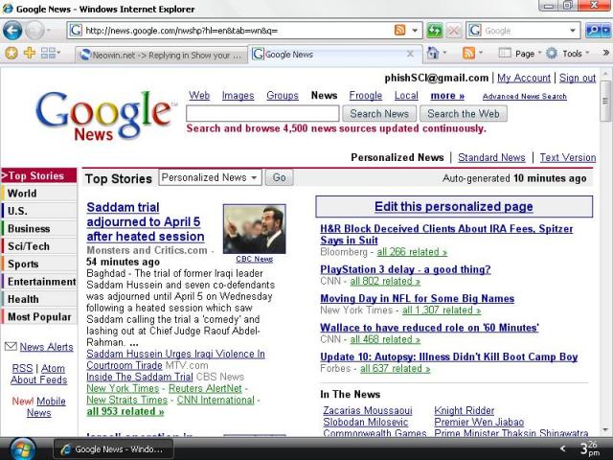This screenshot has width=613, height=460.
Task: Click the Google News taskbar button
Action: coord(113,449)
